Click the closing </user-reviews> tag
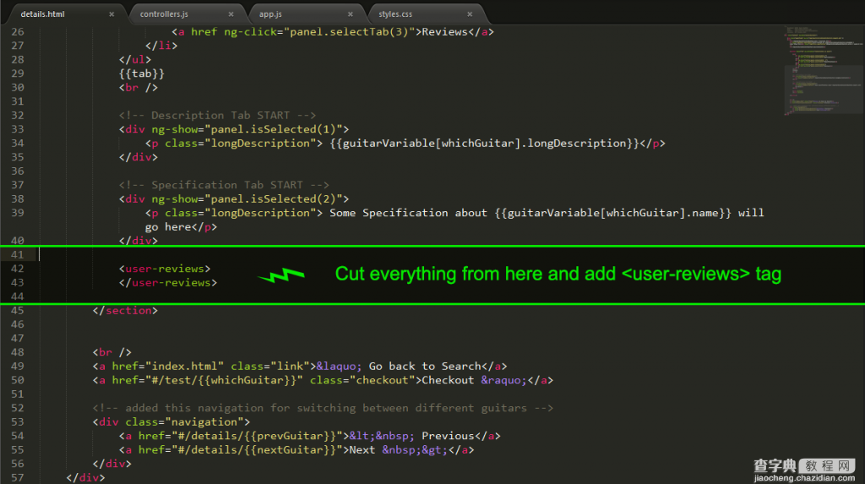865x484 pixels. click(x=168, y=283)
